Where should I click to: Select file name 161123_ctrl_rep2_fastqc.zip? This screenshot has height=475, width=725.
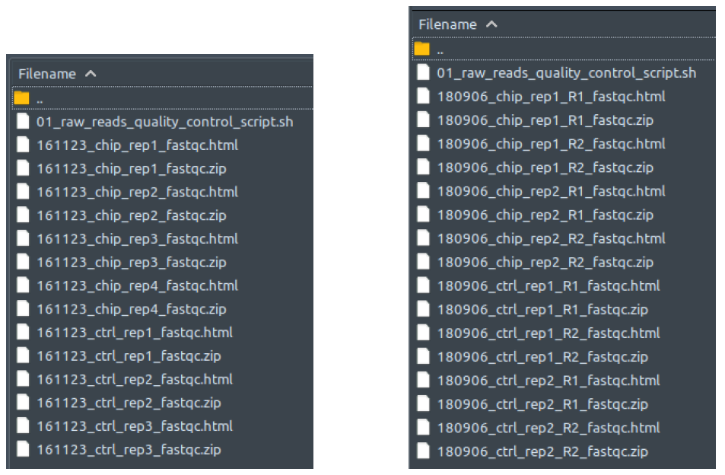tap(129, 403)
